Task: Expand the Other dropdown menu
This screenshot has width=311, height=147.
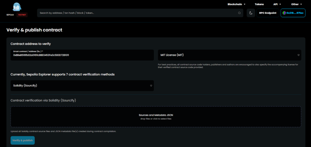Action: [x=296, y=4]
